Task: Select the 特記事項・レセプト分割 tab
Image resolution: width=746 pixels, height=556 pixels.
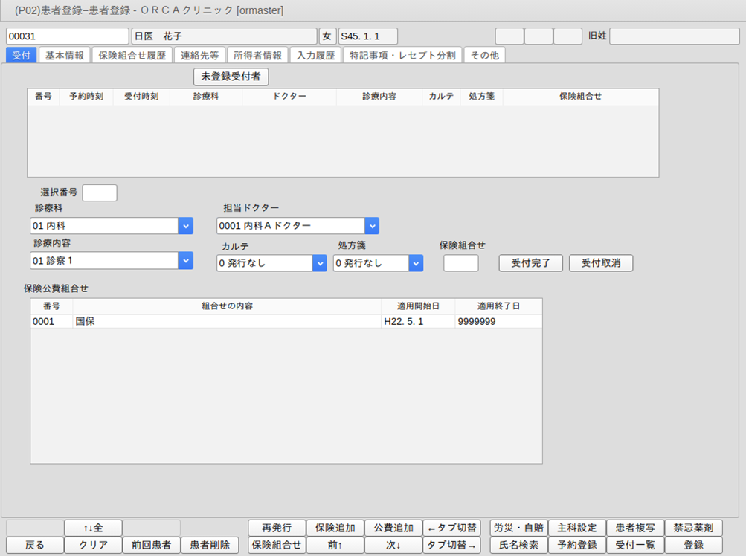Action: [x=402, y=55]
